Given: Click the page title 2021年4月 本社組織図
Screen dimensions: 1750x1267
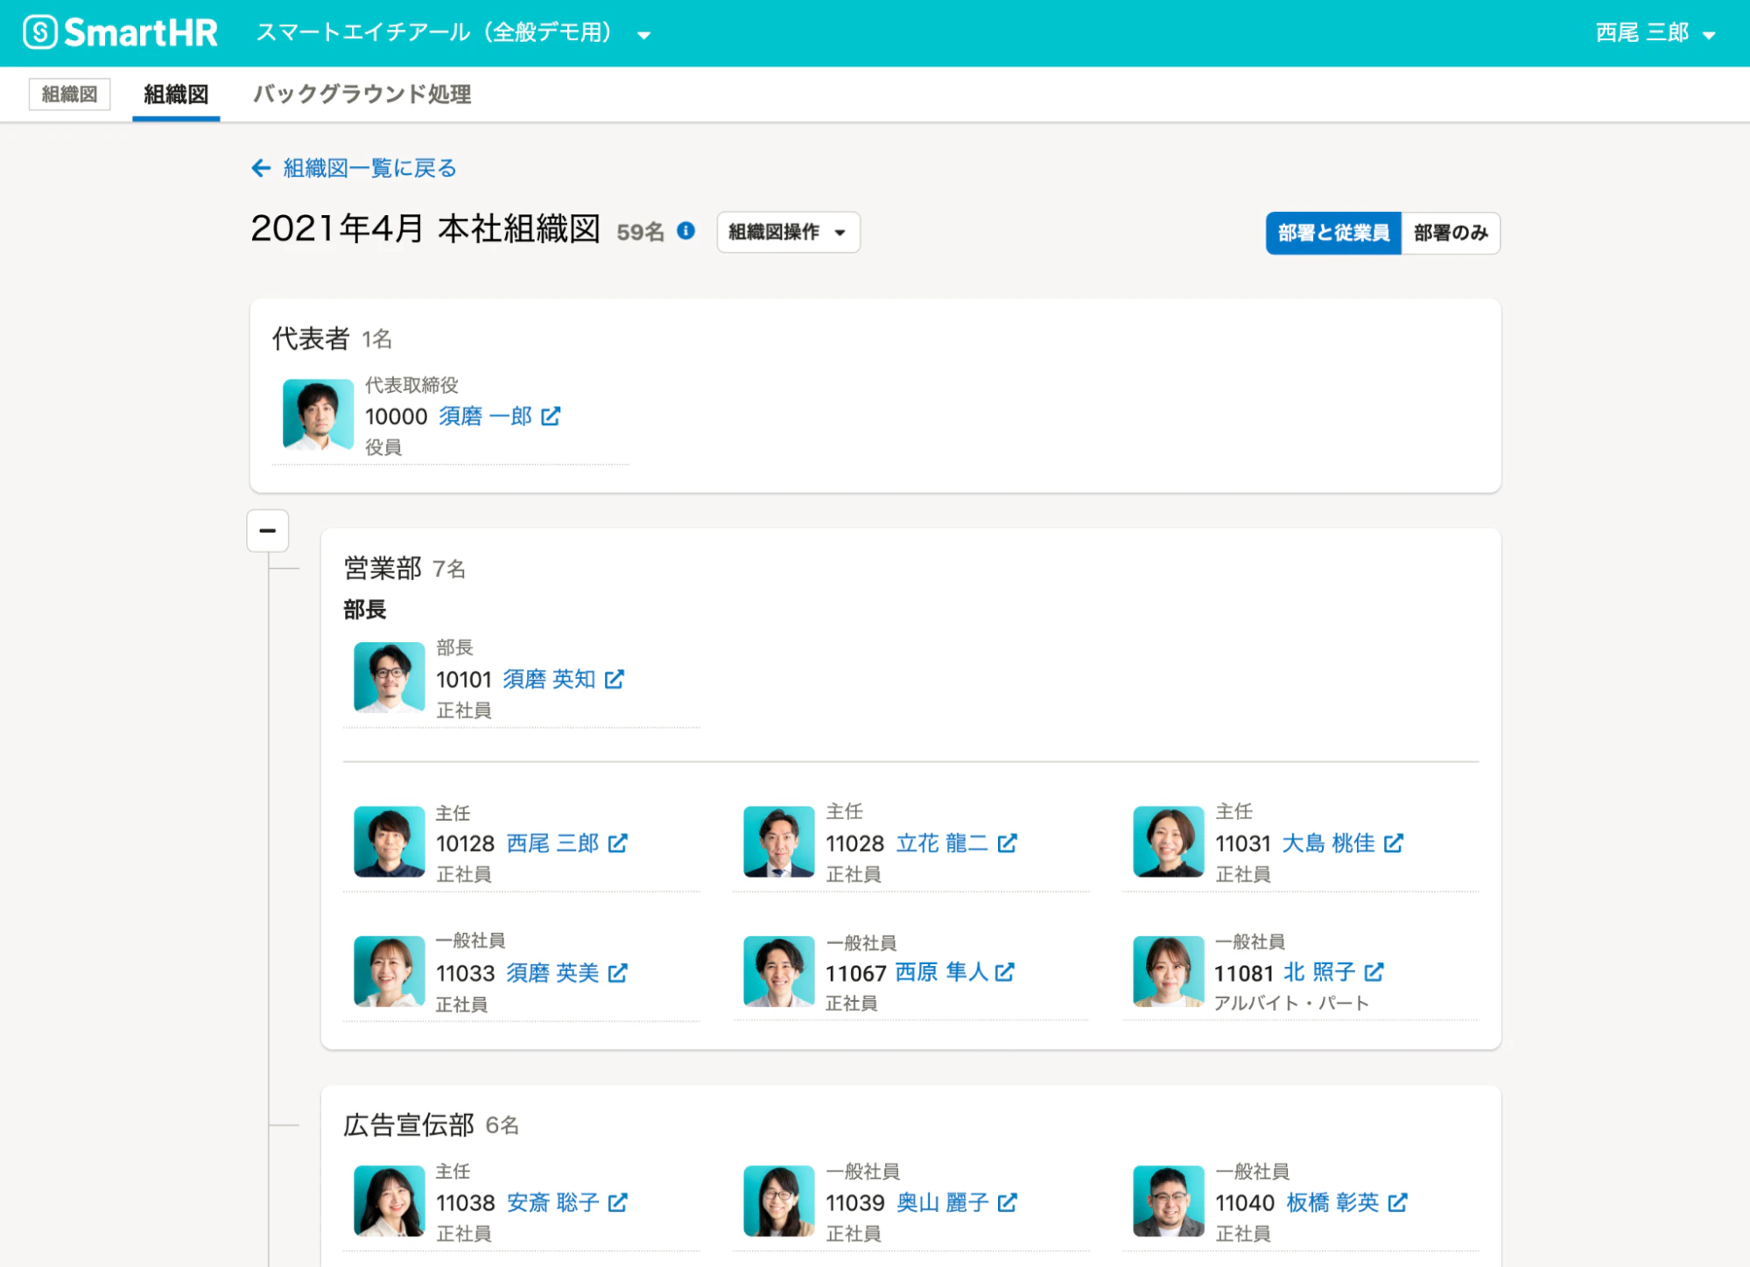Looking at the screenshot, I should [x=425, y=229].
